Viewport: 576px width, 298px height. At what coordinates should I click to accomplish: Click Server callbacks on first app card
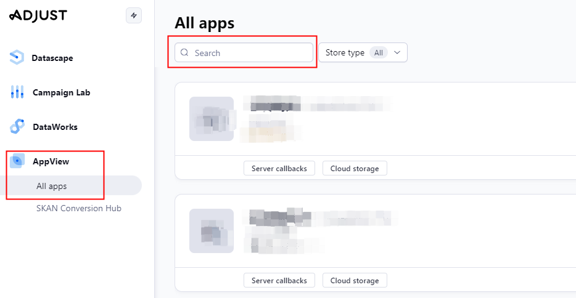point(279,168)
